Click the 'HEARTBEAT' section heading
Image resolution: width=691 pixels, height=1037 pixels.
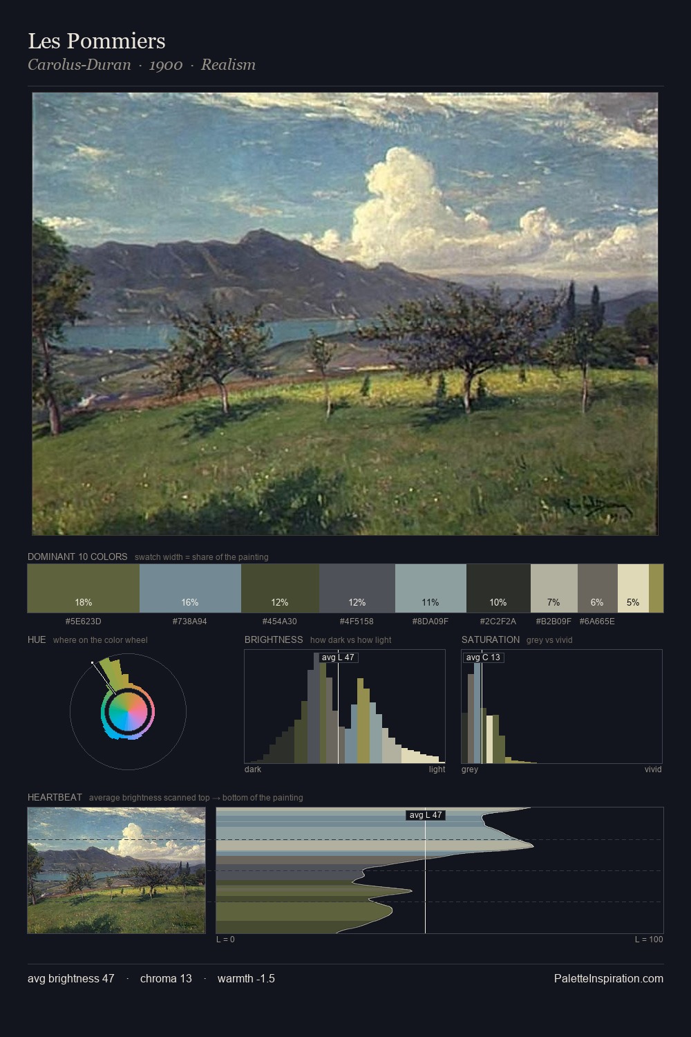pos(55,797)
